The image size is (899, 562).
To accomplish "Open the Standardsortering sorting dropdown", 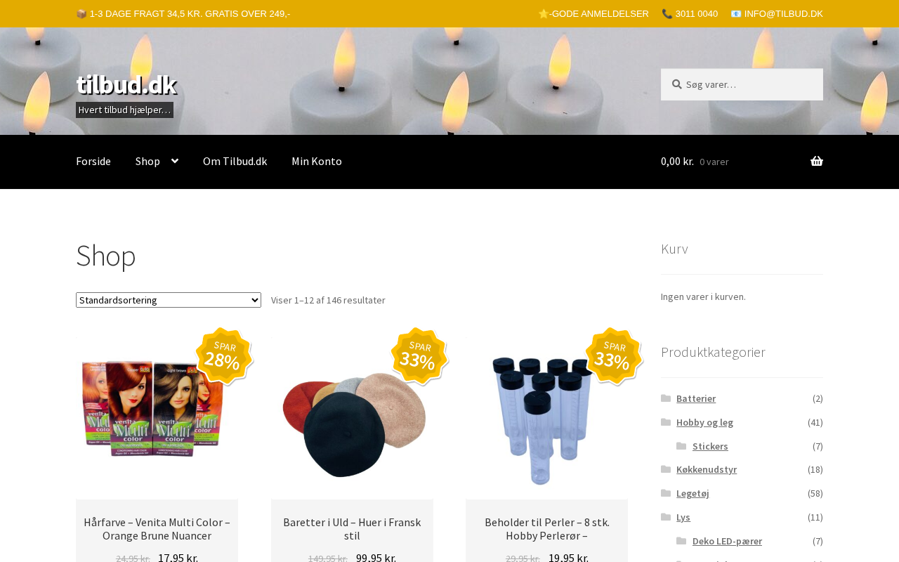I will tap(169, 300).
